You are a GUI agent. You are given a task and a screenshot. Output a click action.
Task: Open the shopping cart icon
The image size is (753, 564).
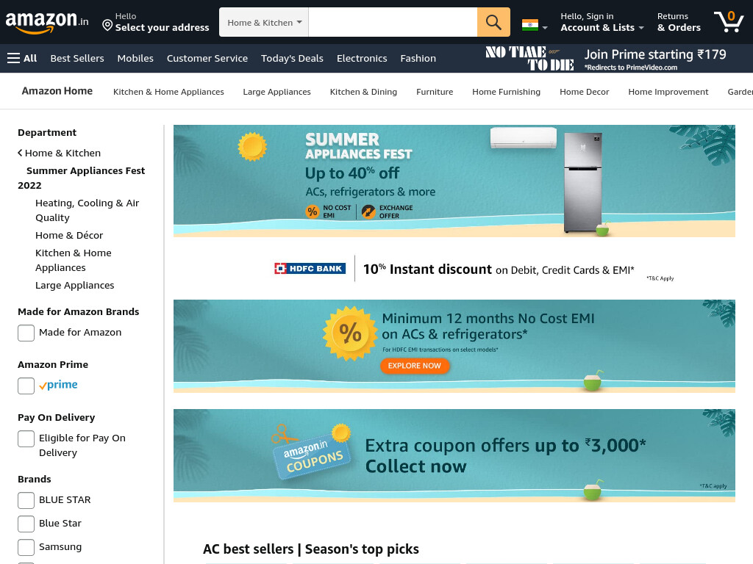click(729, 22)
